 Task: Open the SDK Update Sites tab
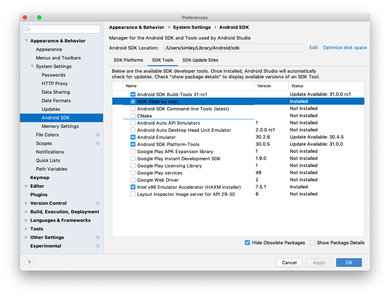tap(200, 60)
